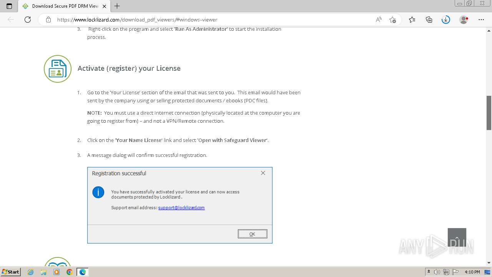
Task: Open Settings and more menu
Action: [x=481, y=20]
